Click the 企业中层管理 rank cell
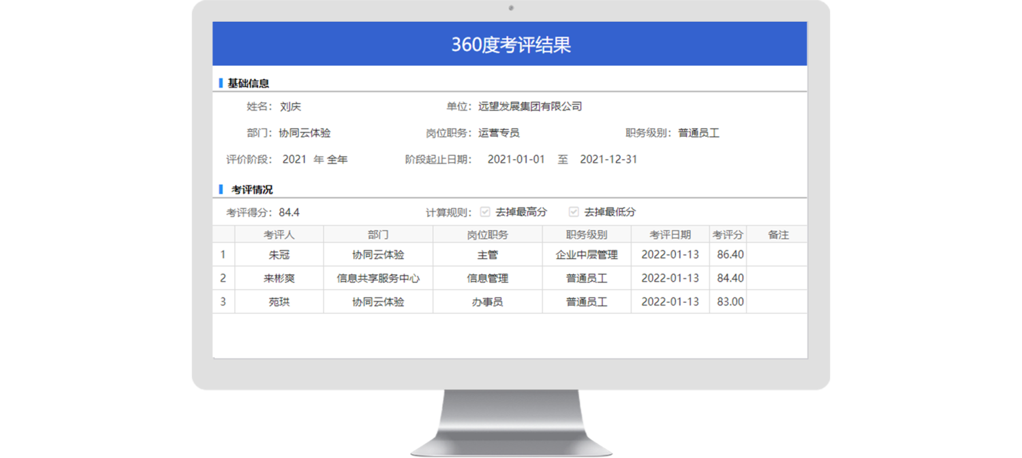This screenshot has height=458, width=1022. tap(587, 255)
